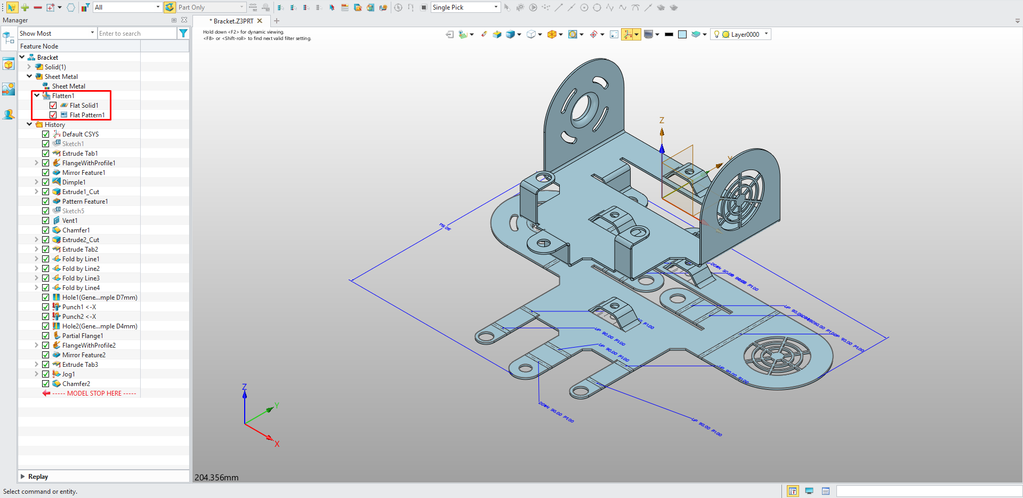Click the Manager panel float button

click(174, 20)
